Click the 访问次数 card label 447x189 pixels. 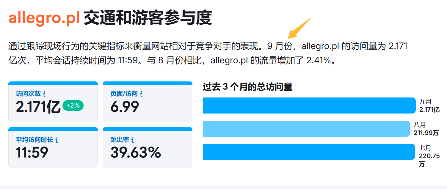coord(28,94)
